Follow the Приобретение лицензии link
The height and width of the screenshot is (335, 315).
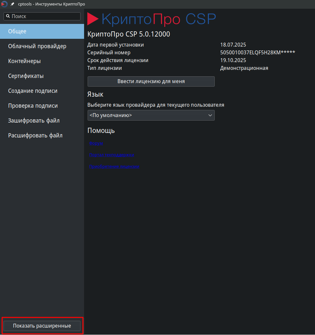(x=114, y=167)
